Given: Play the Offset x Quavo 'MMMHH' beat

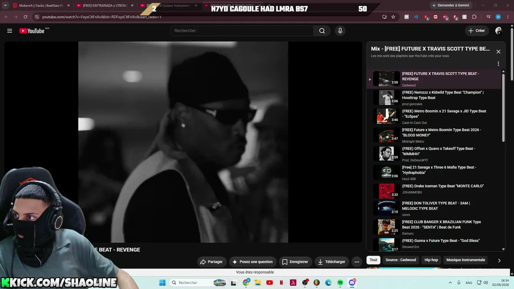Looking at the screenshot, I should [434, 154].
